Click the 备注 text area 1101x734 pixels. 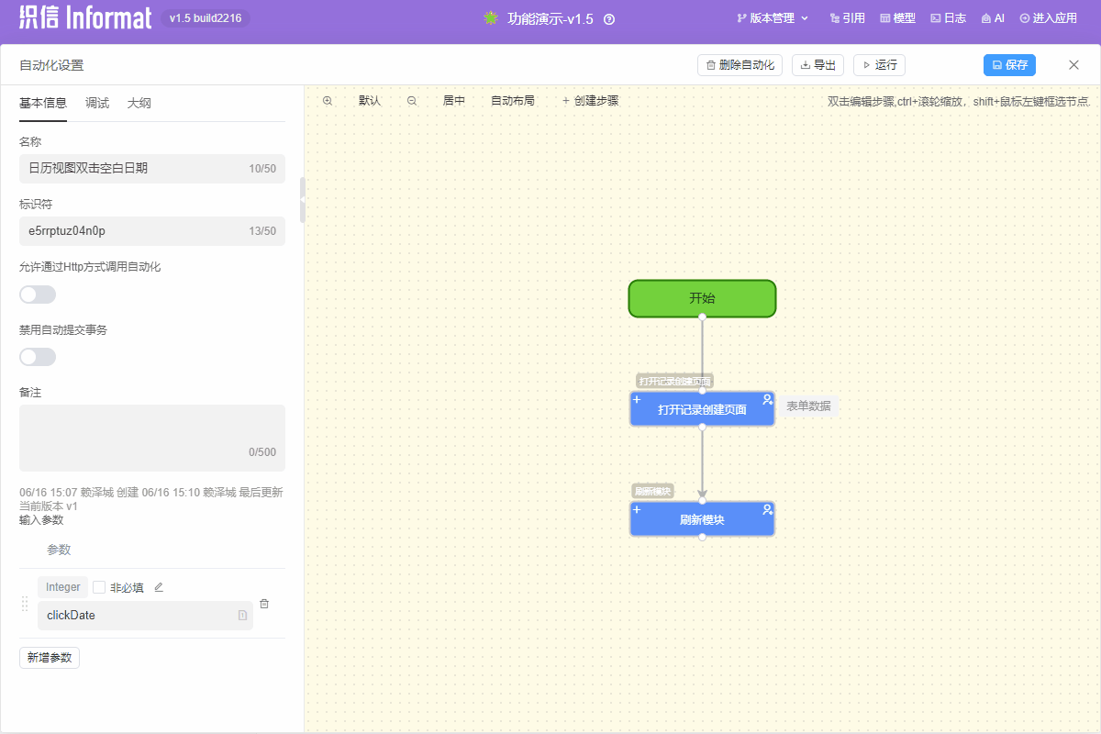(151, 438)
